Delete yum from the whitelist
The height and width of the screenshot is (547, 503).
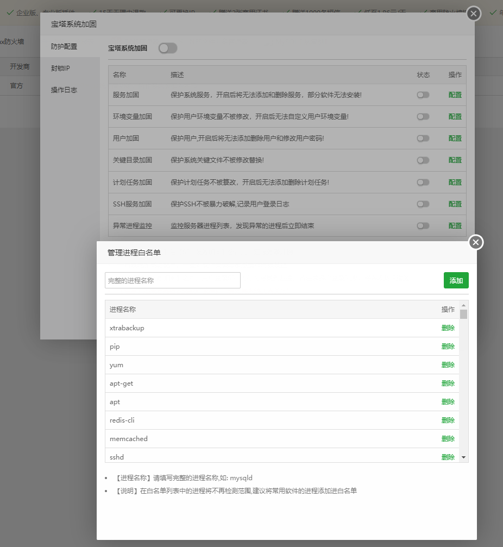coord(448,365)
